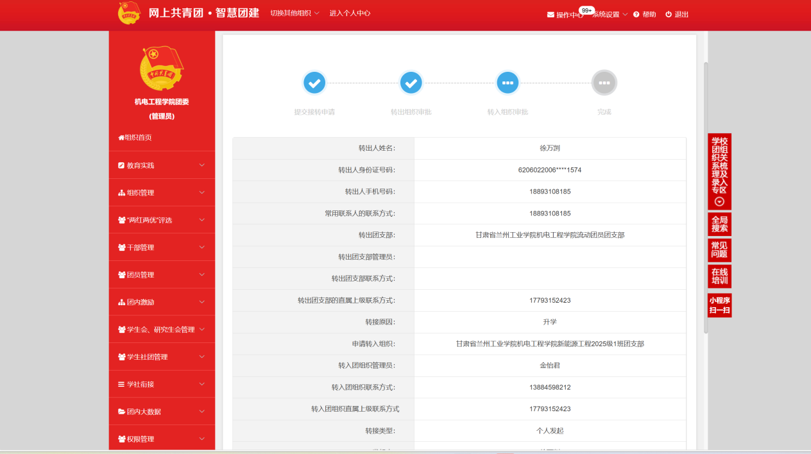Screen dimensions: 811x454
Task: Expand the 组织管理 sidebar section
Action: point(162,193)
